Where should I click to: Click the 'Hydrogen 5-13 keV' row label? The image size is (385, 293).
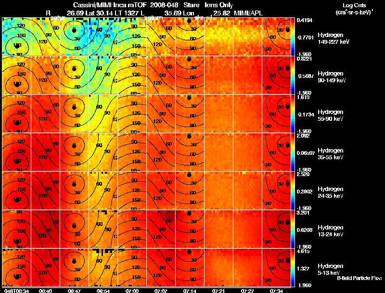330,269
